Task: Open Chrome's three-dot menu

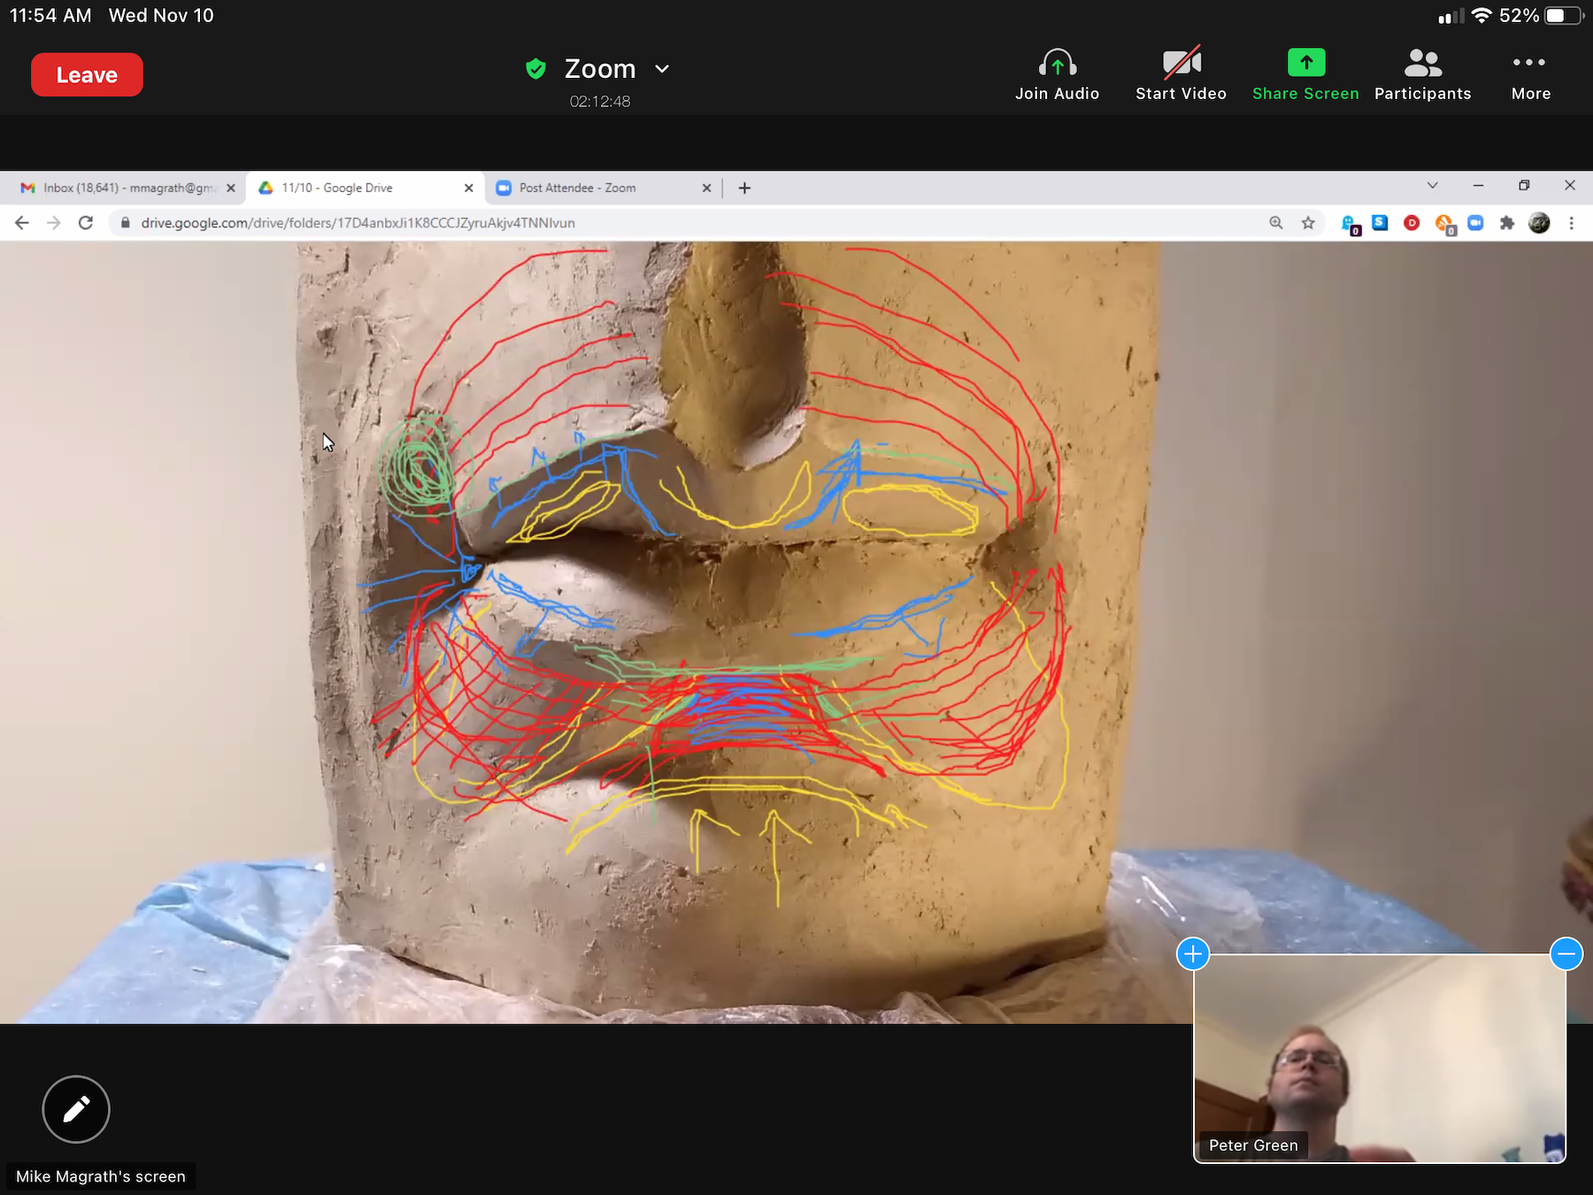Action: pyautogui.click(x=1572, y=223)
